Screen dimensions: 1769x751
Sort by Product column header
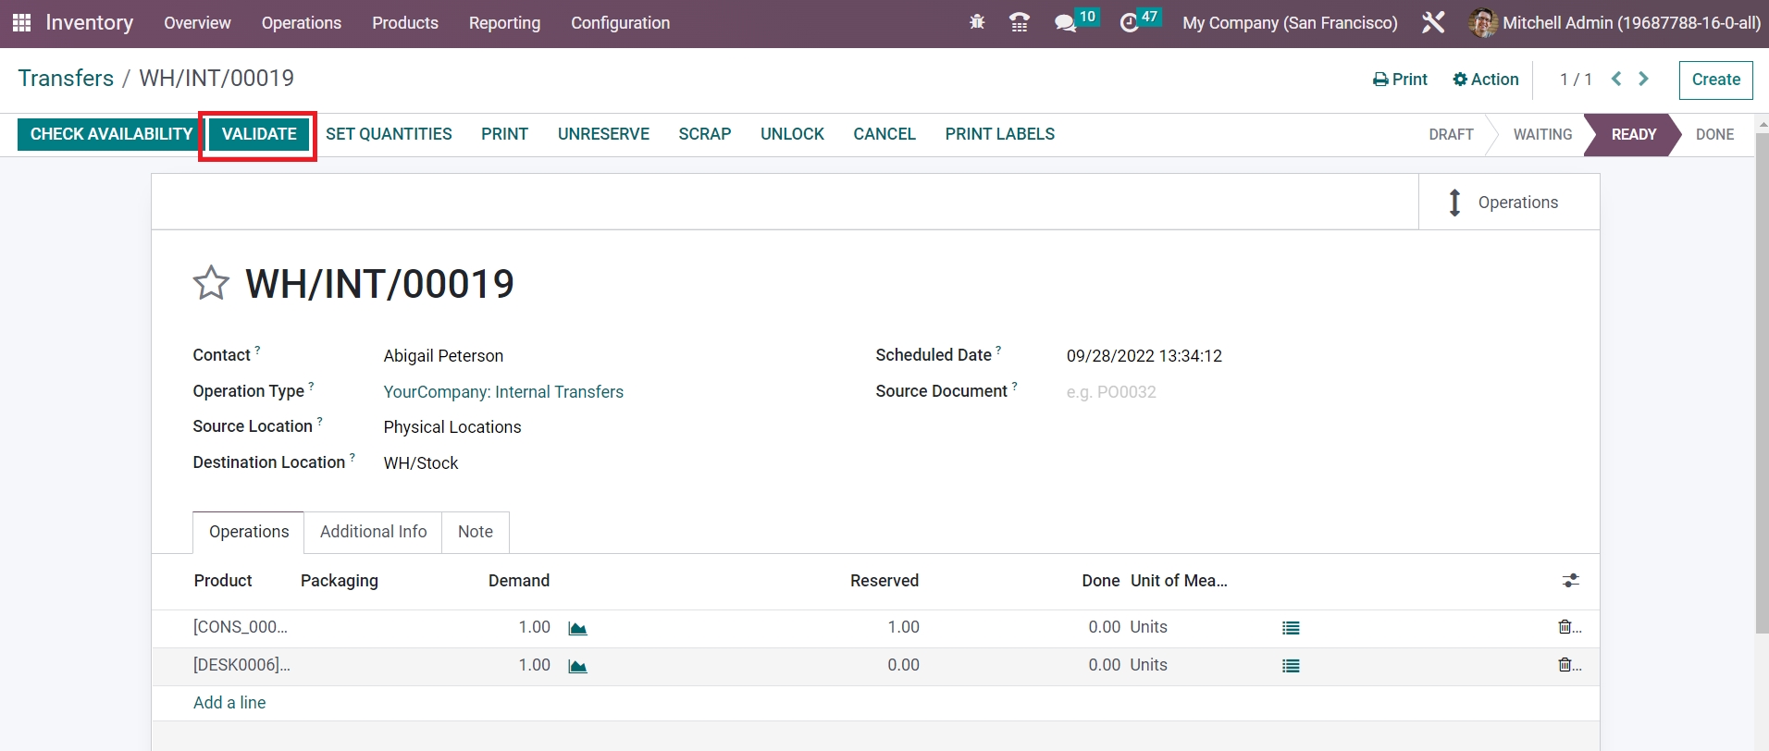point(223,581)
